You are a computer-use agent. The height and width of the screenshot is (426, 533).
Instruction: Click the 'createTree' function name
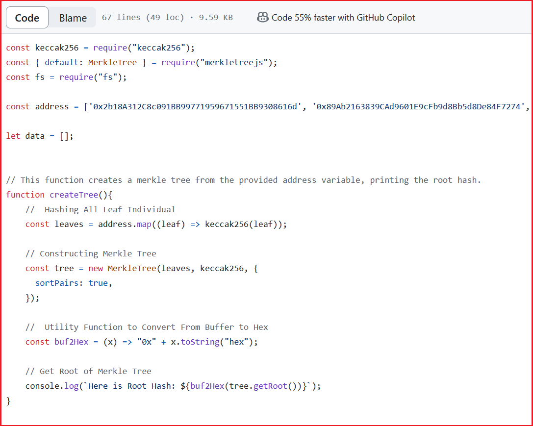74,195
